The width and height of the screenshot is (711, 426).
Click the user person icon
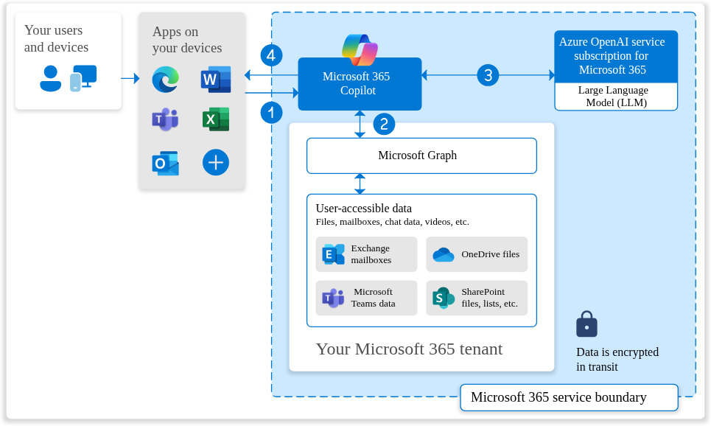(x=50, y=78)
